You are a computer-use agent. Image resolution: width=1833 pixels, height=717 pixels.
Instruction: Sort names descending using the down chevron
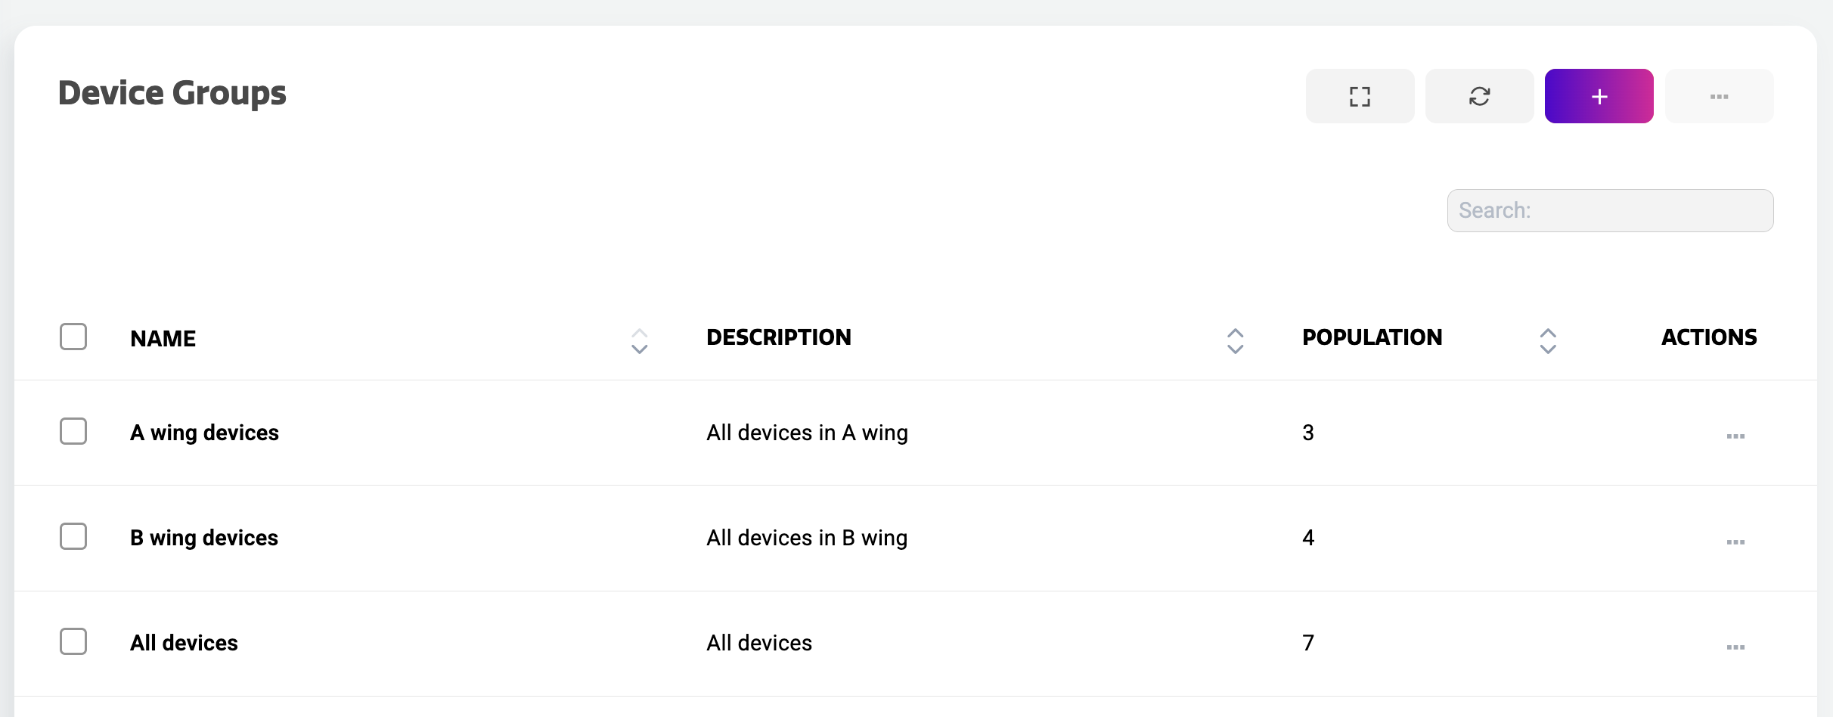pos(640,349)
